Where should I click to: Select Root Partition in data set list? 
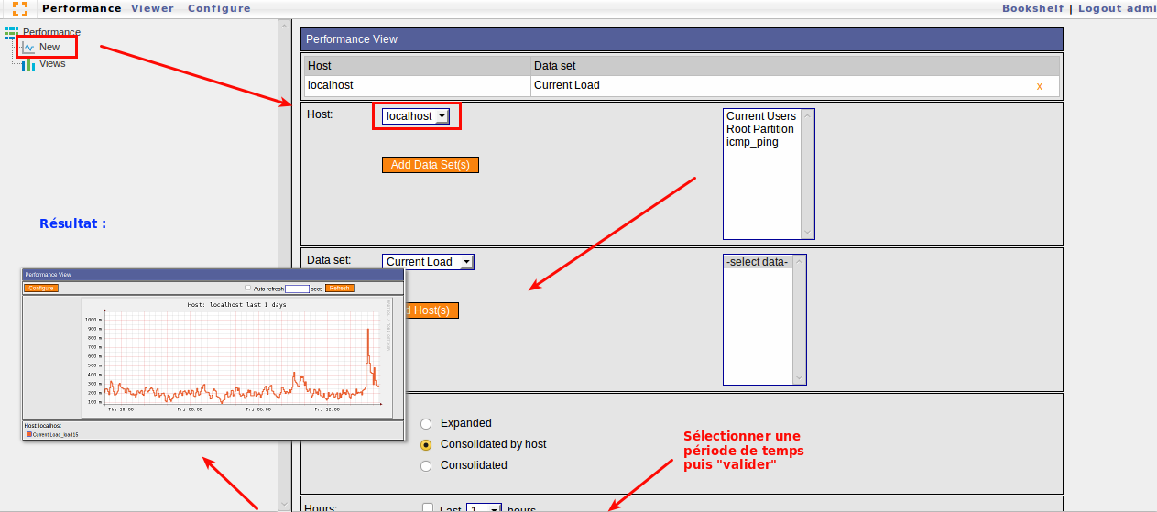(x=759, y=129)
